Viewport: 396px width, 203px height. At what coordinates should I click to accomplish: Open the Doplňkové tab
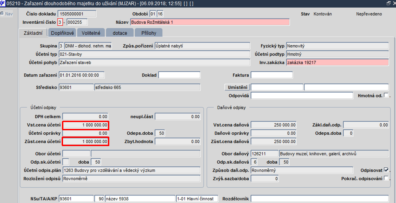[62, 33]
